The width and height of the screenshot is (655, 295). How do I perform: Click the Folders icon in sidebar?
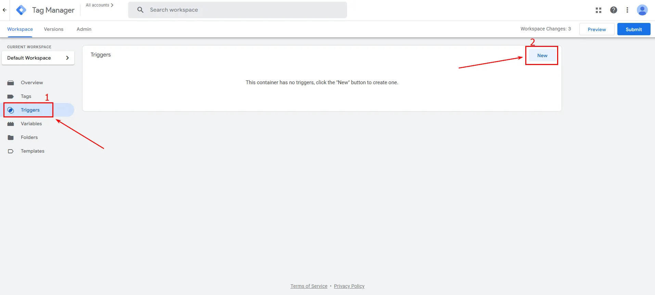[x=11, y=138]
